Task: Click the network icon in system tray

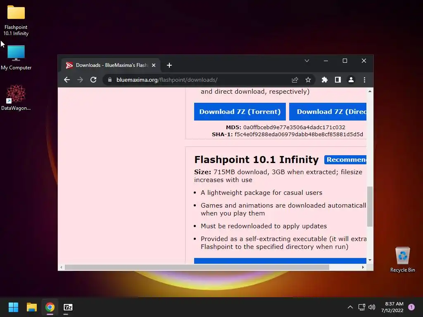Action: coord(361,307)
